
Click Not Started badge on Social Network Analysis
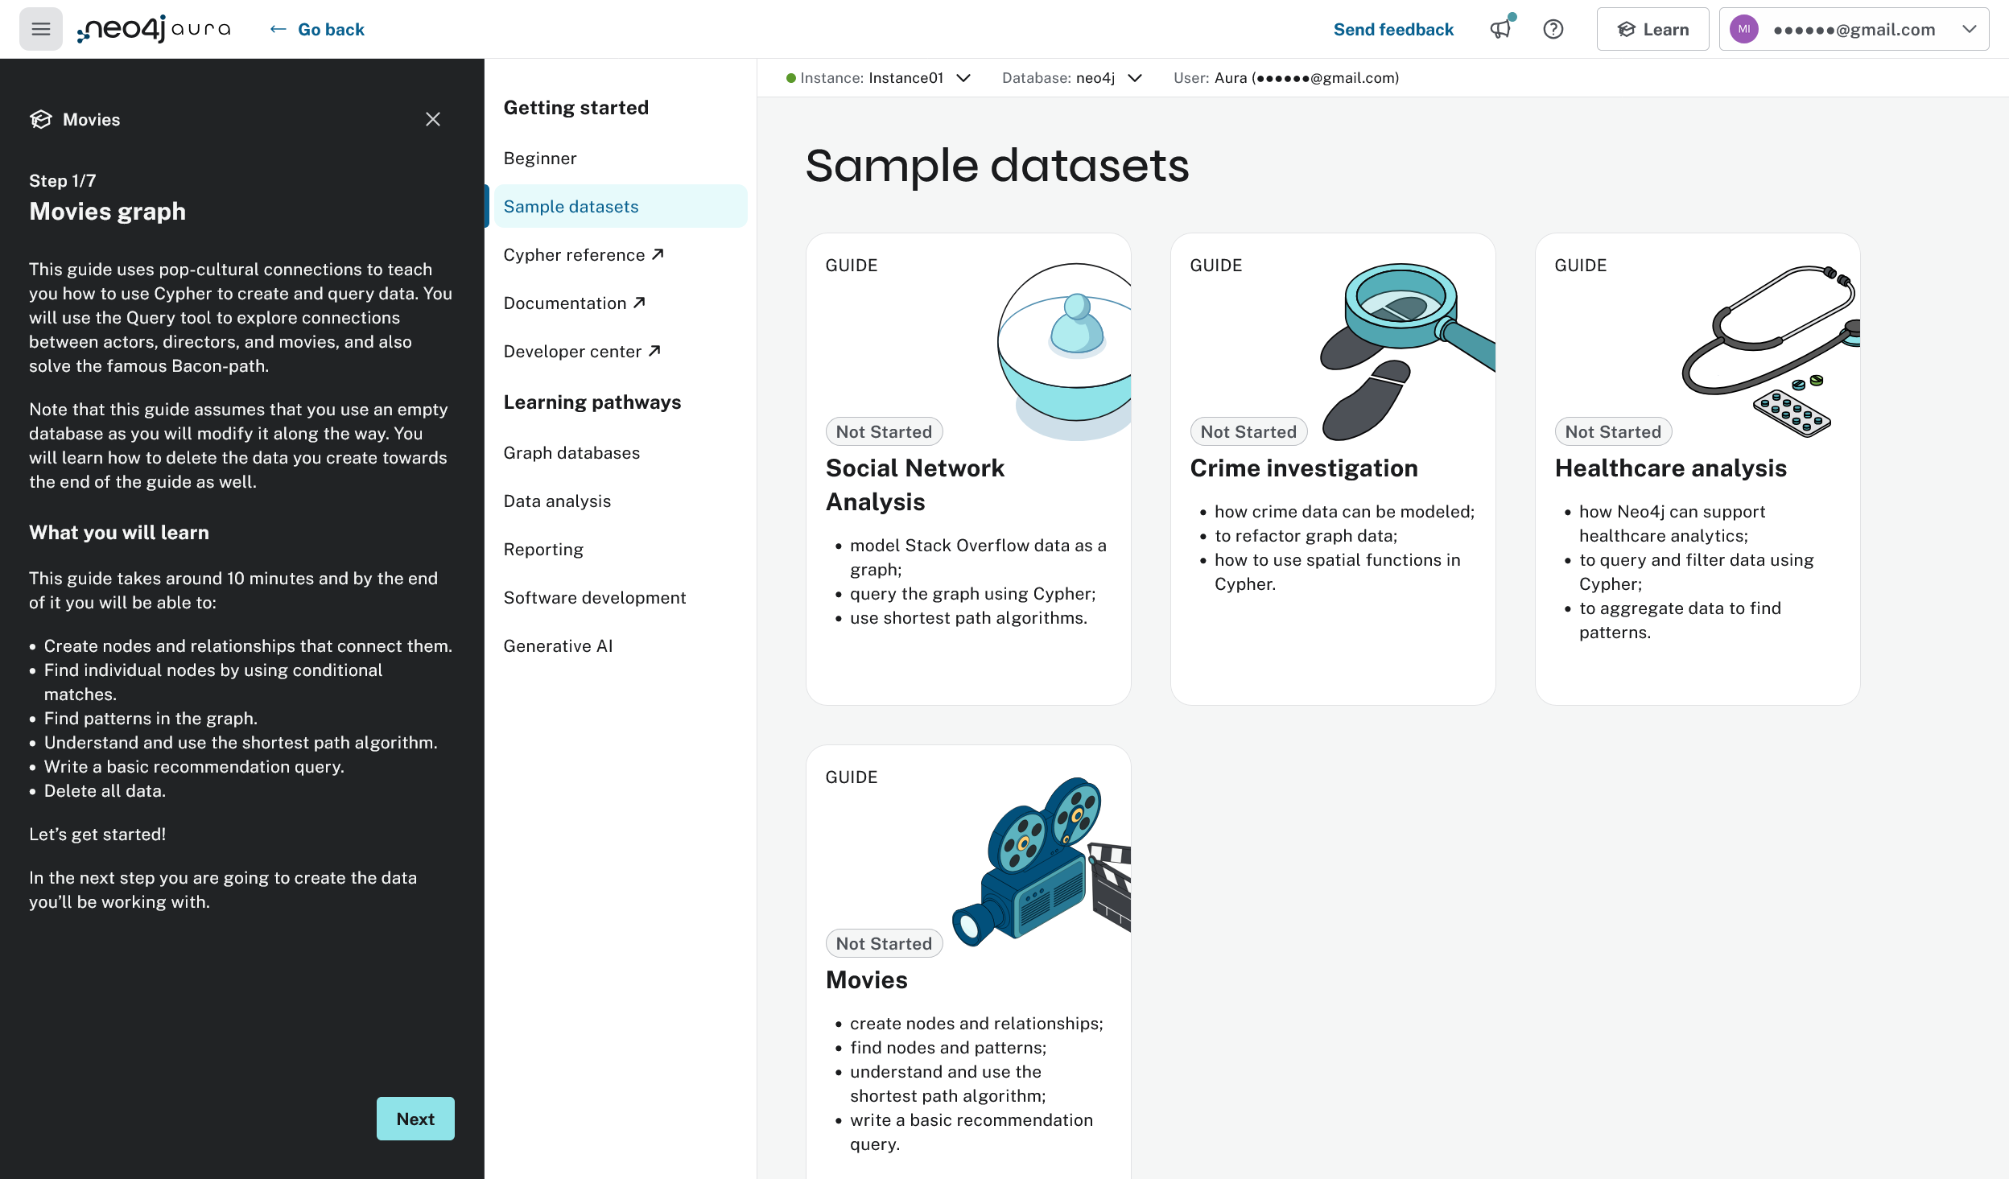tap(884, 432)
